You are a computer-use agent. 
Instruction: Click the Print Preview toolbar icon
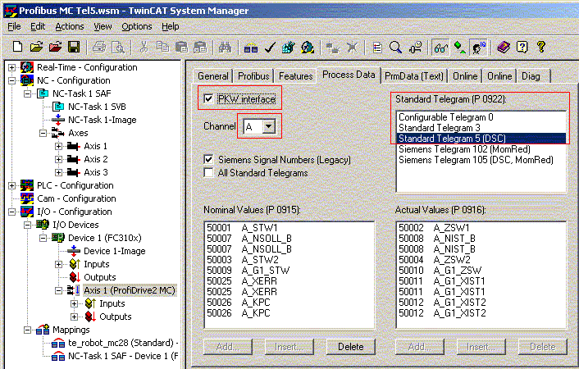(x=118, y=48)
